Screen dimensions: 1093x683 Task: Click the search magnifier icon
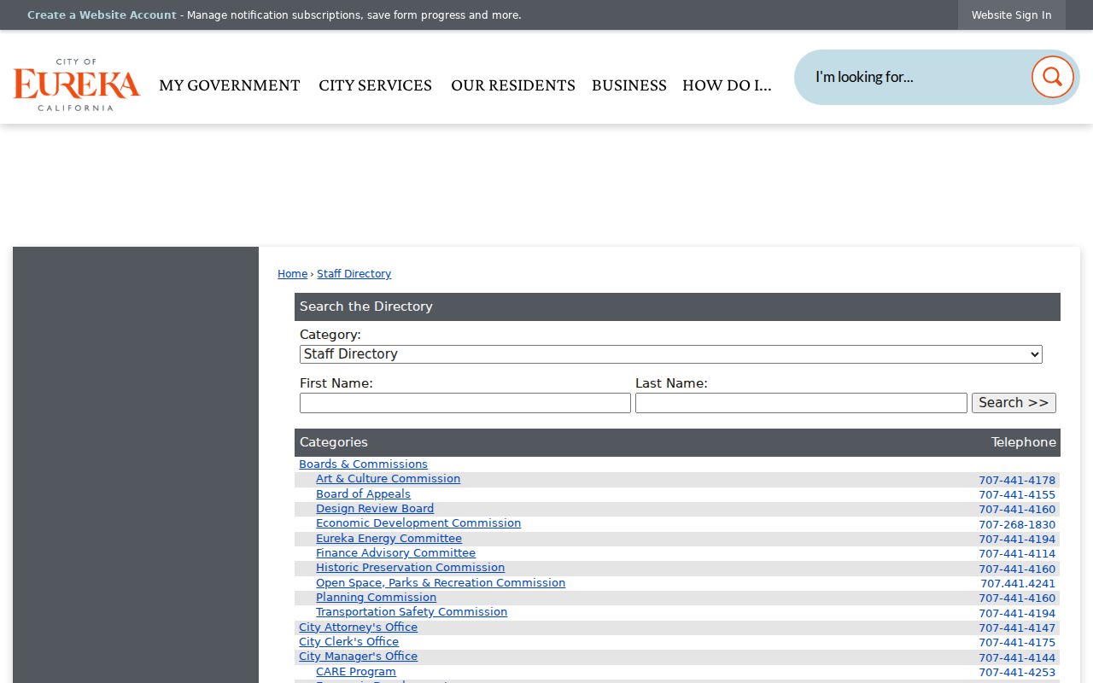point(1052,77)
